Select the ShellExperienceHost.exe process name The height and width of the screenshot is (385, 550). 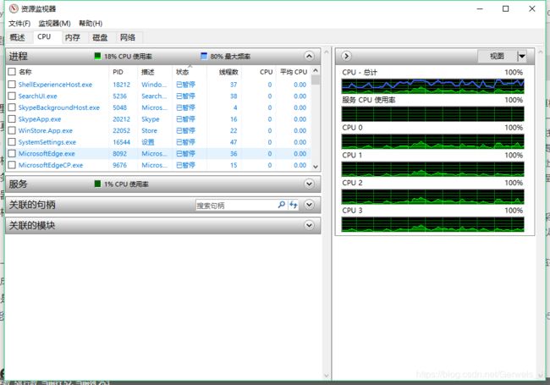click(x=55, y=85)
